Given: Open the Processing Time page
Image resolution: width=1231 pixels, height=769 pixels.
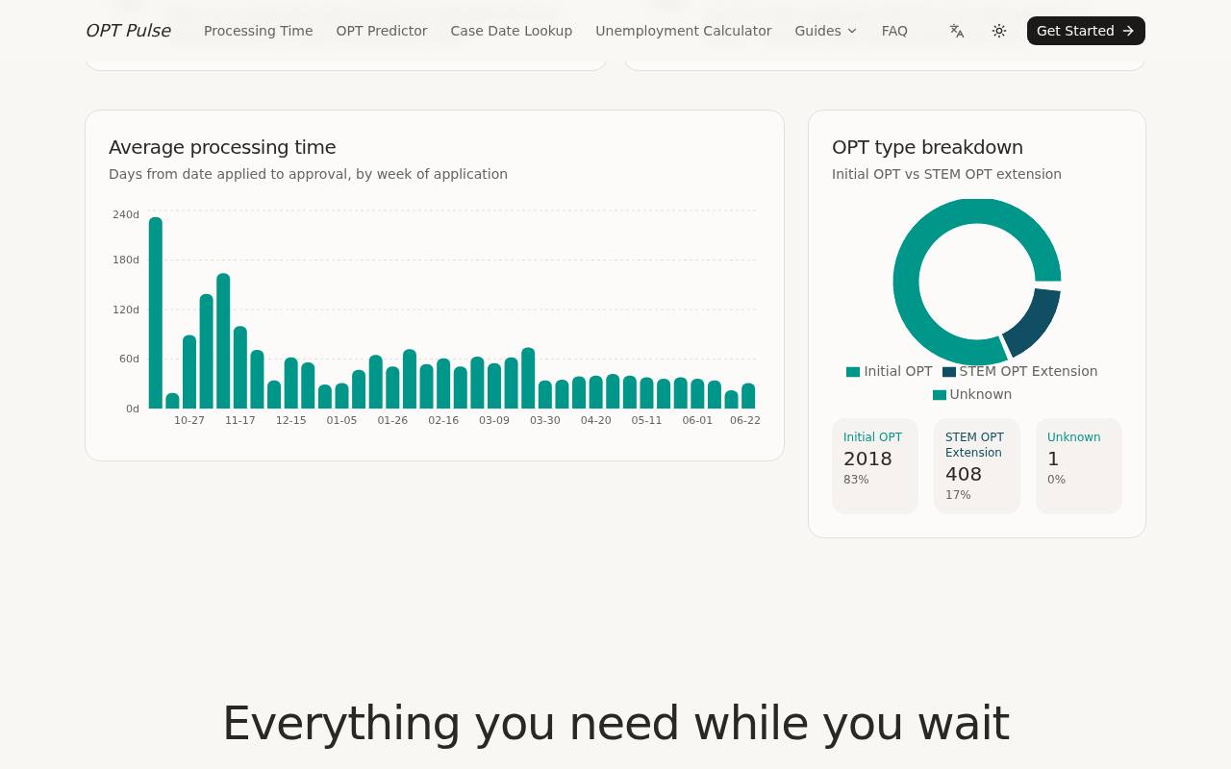Looking at the screenshot, I should [x=258, y=31].
